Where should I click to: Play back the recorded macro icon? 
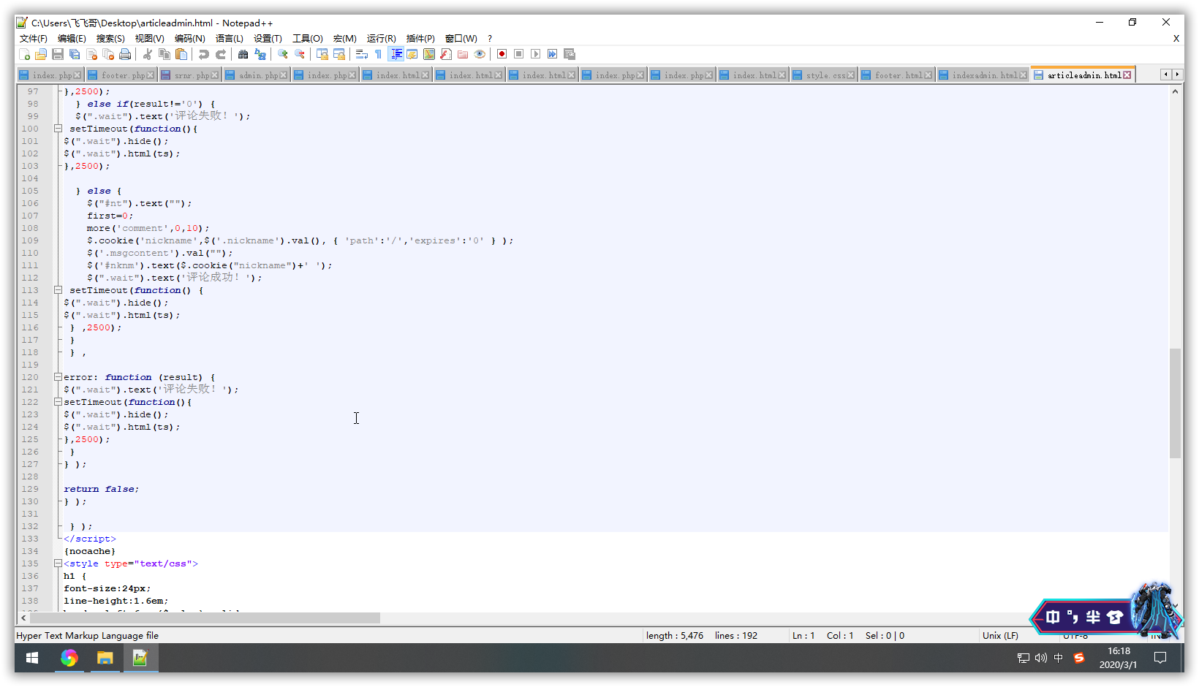coord(535,54)
